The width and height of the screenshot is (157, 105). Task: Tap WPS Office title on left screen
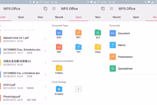pos(12,9)
